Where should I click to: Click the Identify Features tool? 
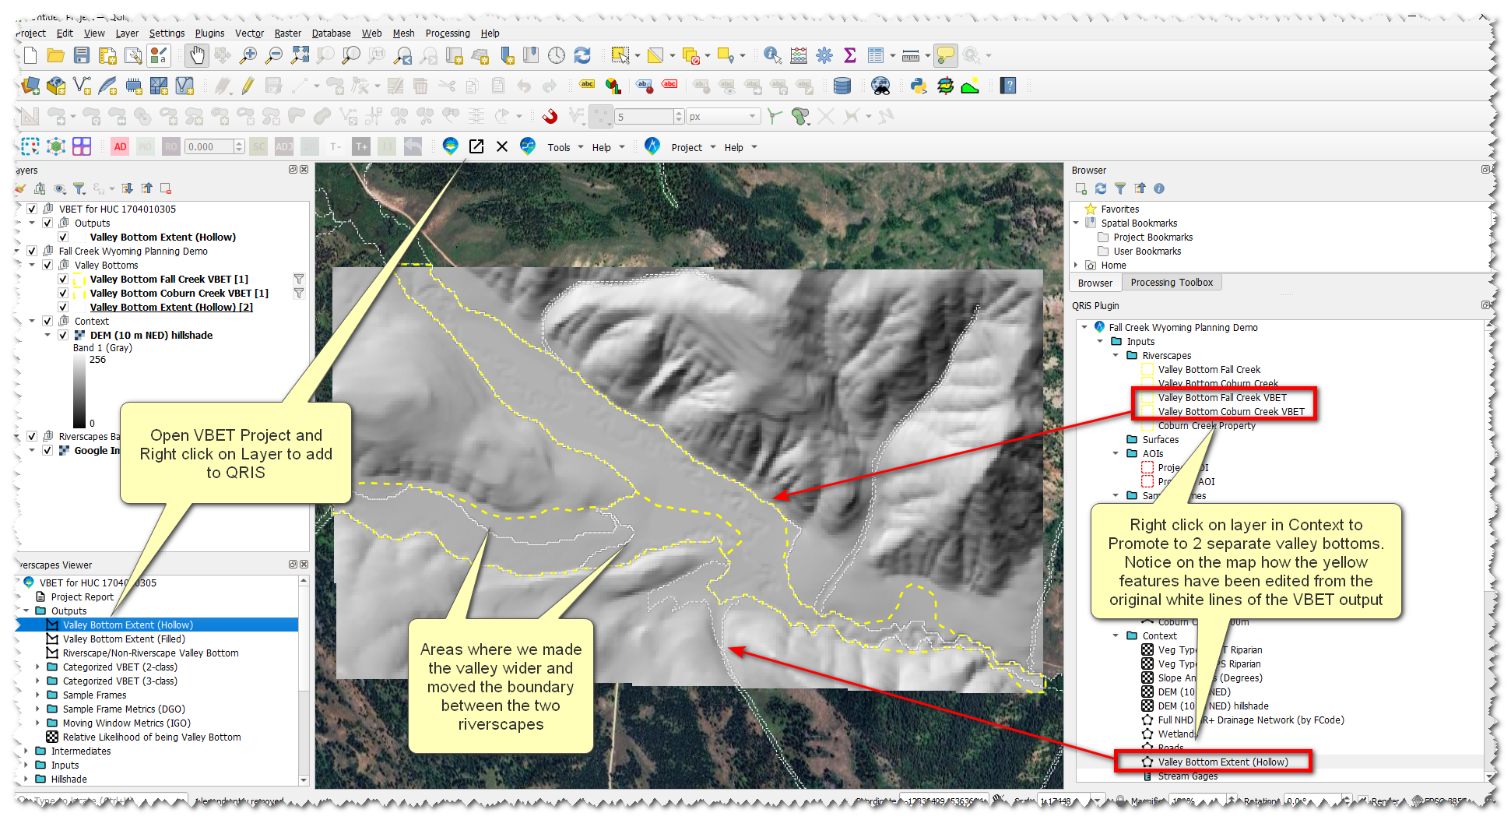pyautogui.click(x=771, y=55)
